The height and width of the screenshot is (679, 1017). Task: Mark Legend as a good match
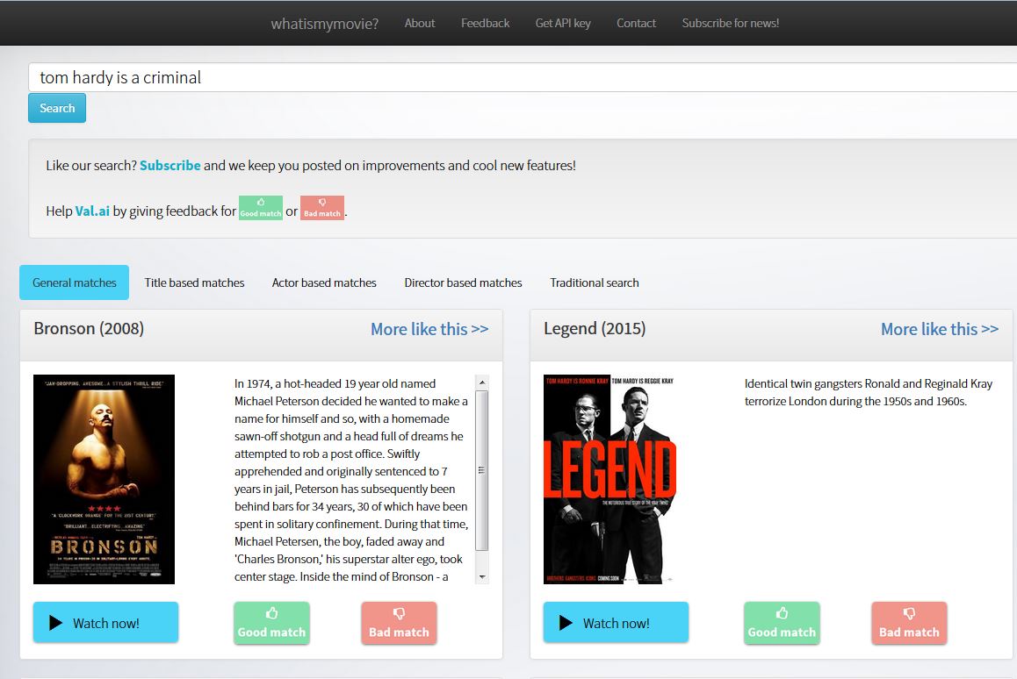(x=782, y=623)
